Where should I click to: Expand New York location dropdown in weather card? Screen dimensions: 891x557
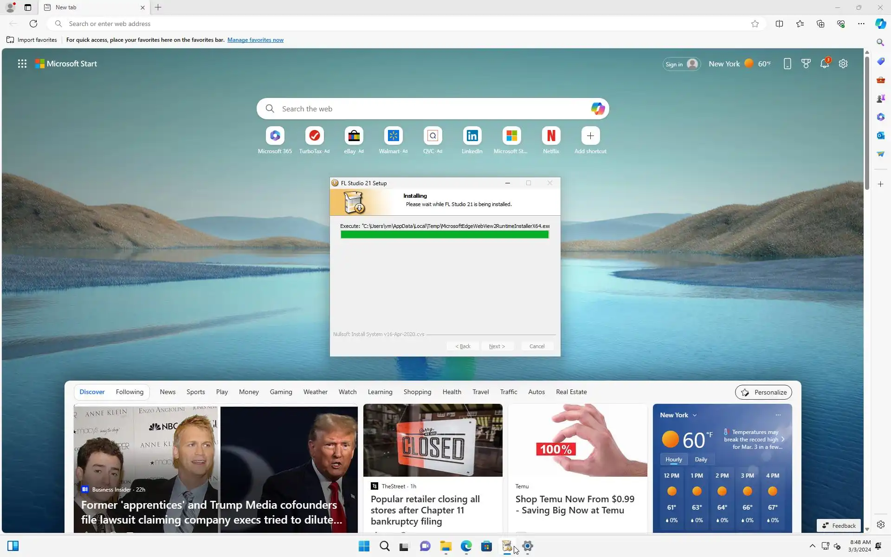click(x=695, y=415)
